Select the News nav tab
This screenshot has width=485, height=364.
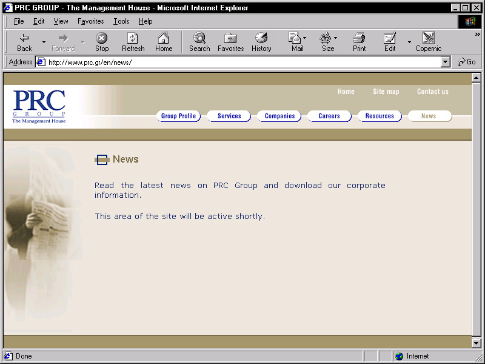(x=430, y=116)
